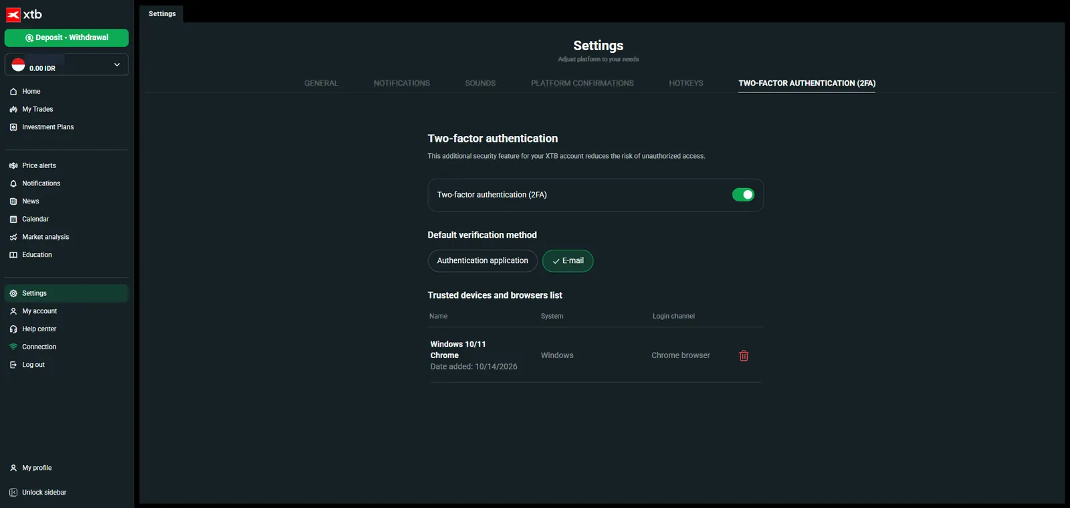Screen dimensions: 1070x508
Task: Click the Chrome browser login channel cell
Action: [x=681, y=355]
